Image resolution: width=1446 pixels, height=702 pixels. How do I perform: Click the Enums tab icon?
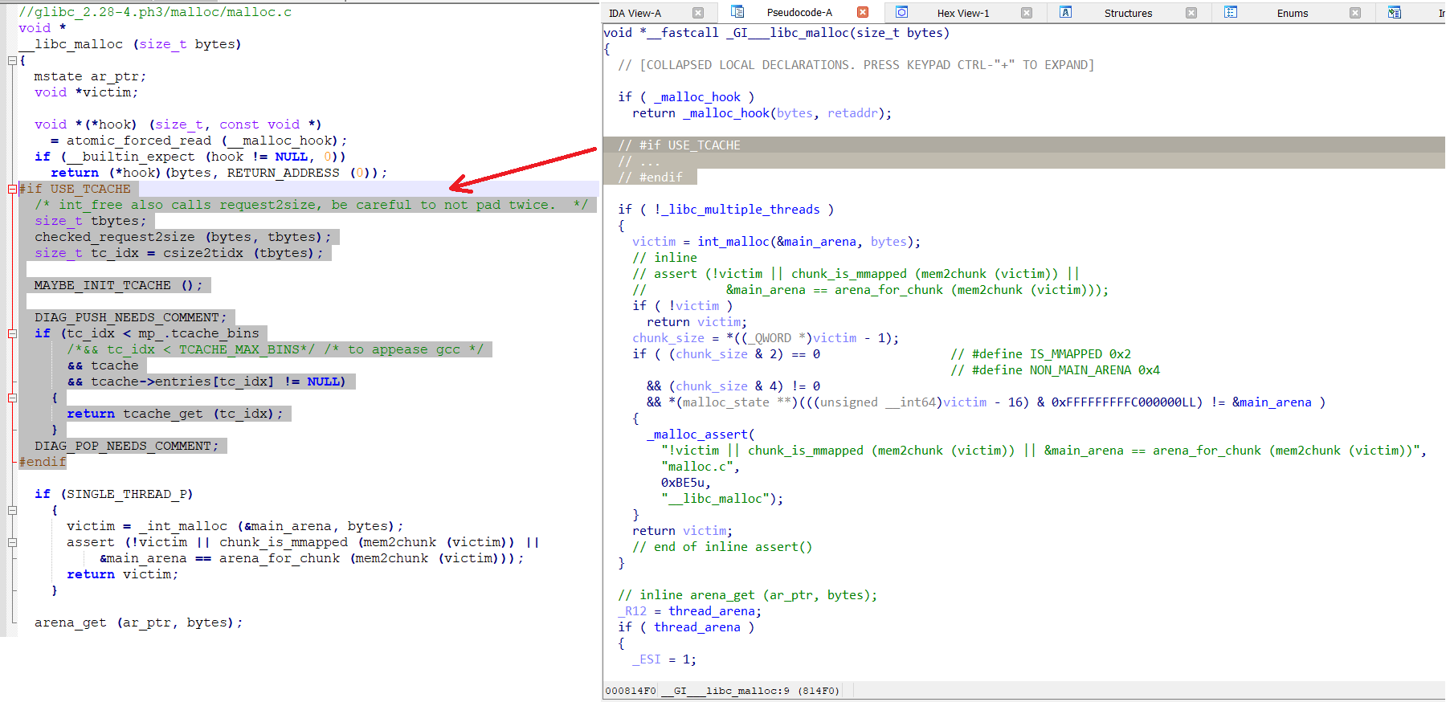(x=1231, y=12)
